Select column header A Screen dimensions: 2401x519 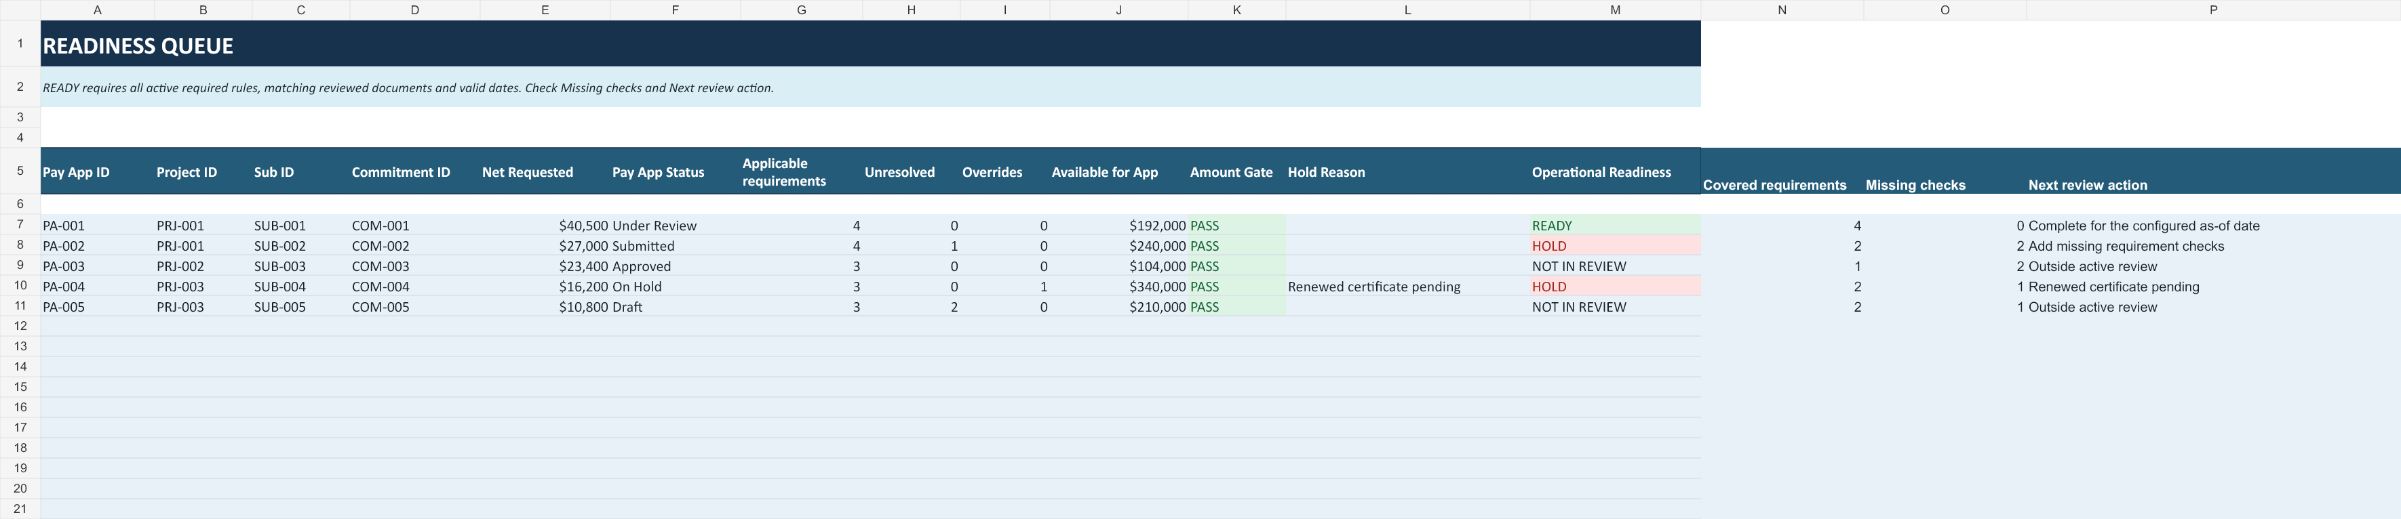click(x=98, y=10)
